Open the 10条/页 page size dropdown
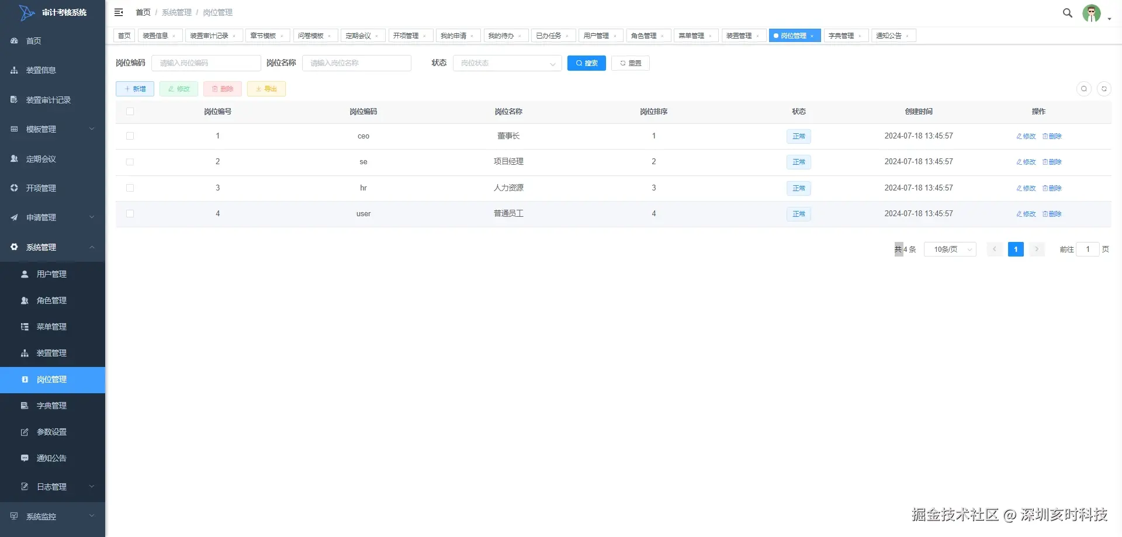Viewport: 1122px width, 537px height. point(950,250)
